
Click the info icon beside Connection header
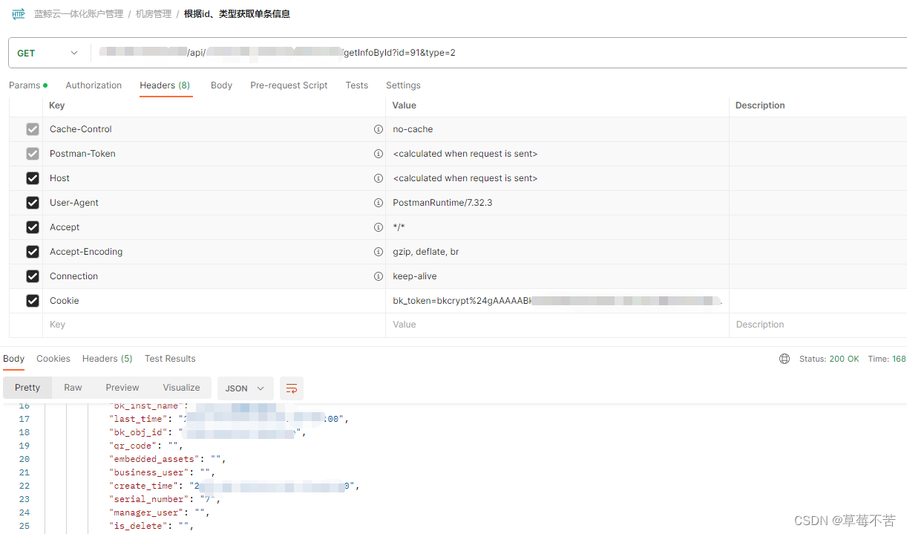coord(379,276)
